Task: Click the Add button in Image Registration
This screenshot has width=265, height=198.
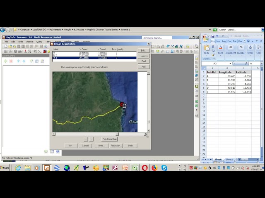Action: point(144,67)
